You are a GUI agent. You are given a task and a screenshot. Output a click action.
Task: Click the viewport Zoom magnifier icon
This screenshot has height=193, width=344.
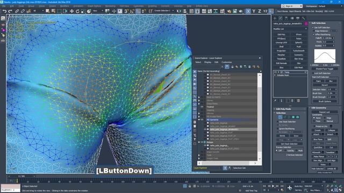tap(327, 186)
